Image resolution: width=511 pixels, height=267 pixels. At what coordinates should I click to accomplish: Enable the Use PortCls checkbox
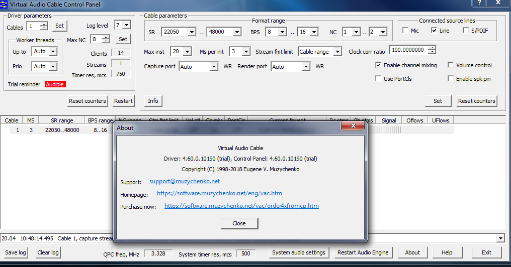(x=378, y=78)
